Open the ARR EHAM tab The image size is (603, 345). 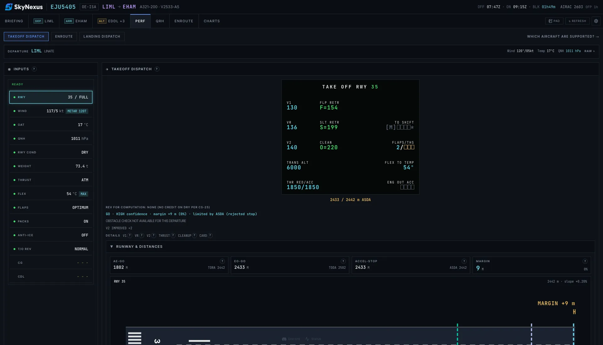click(76, 21)
